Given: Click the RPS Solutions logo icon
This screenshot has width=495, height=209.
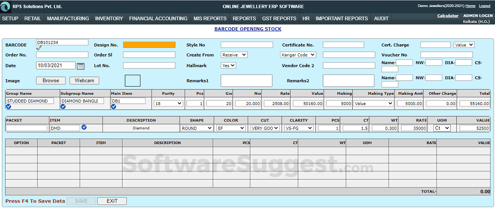Looking at the screenshot, I should pos(6,6).
